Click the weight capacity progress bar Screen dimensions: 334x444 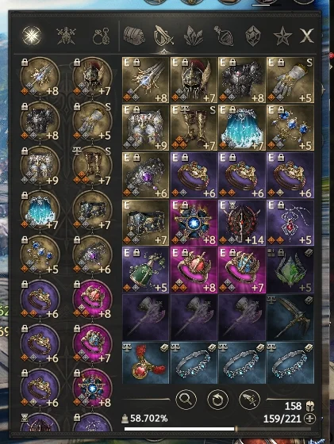click(x=217, y=429)
